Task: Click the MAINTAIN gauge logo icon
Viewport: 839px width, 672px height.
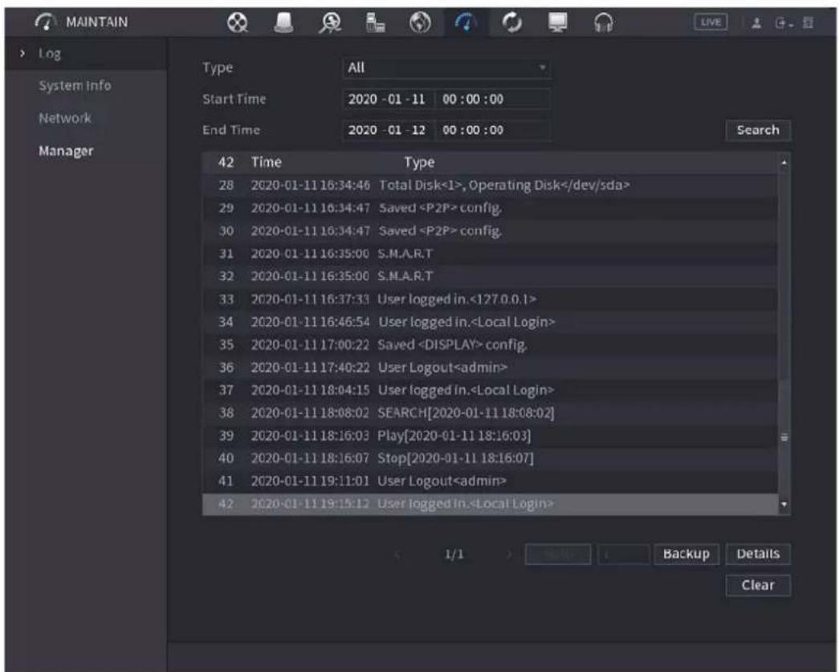Action: (x=46, y=22)
